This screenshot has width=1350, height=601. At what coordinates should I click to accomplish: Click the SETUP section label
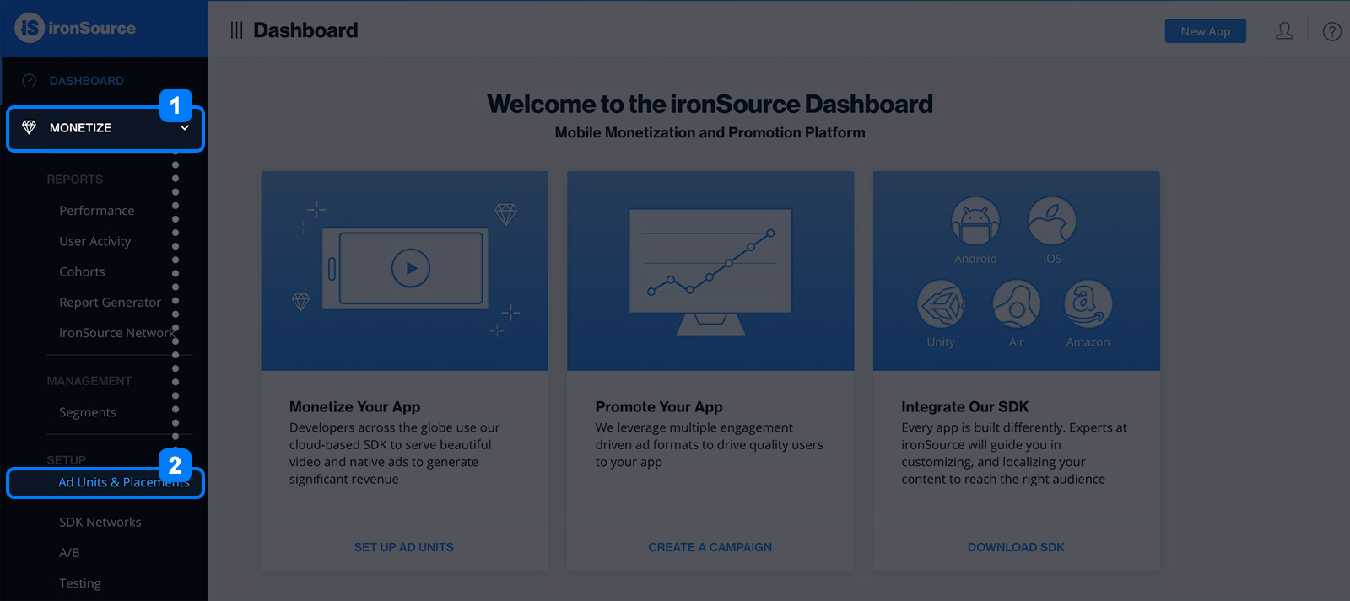pos(66,460)
